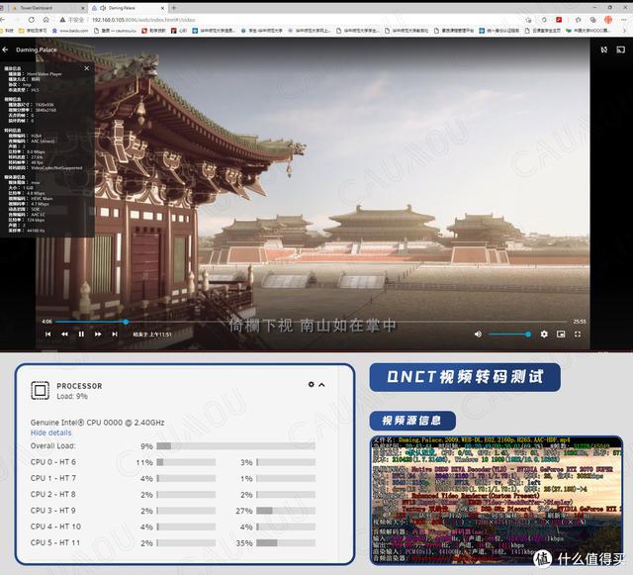Close the playback stats overlay

tap(86, 68)
